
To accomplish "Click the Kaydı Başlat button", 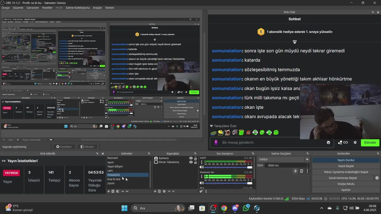I will [x=346, y=166].
